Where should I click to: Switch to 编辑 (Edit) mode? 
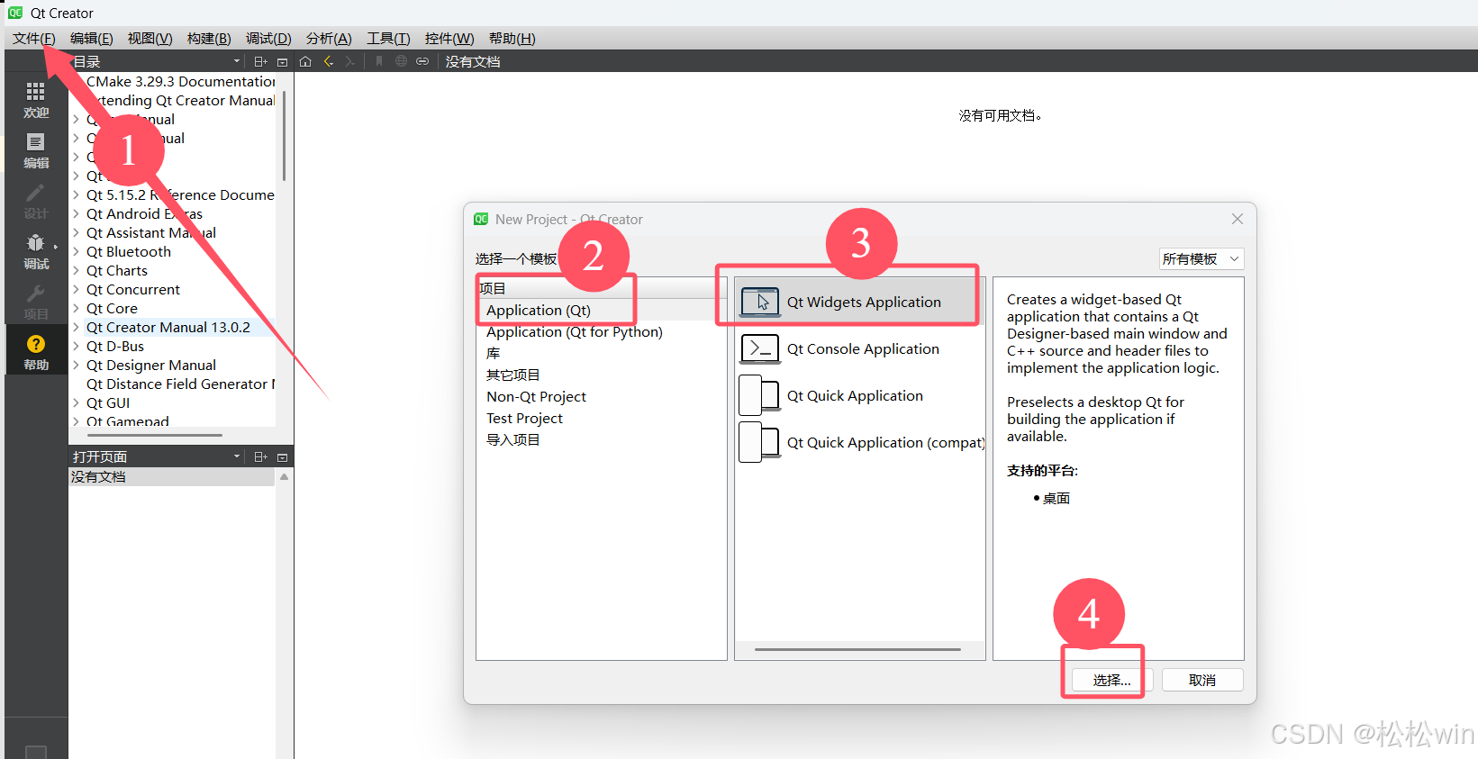(x=36, y=151)
